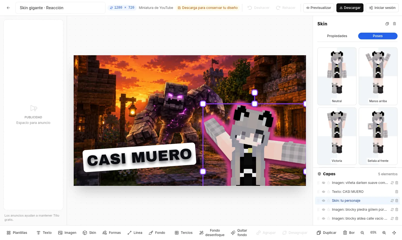Click Descarga para conservar tu diseño notice
The height and width of the screenshot is (240, 402).
pos(208,8)
